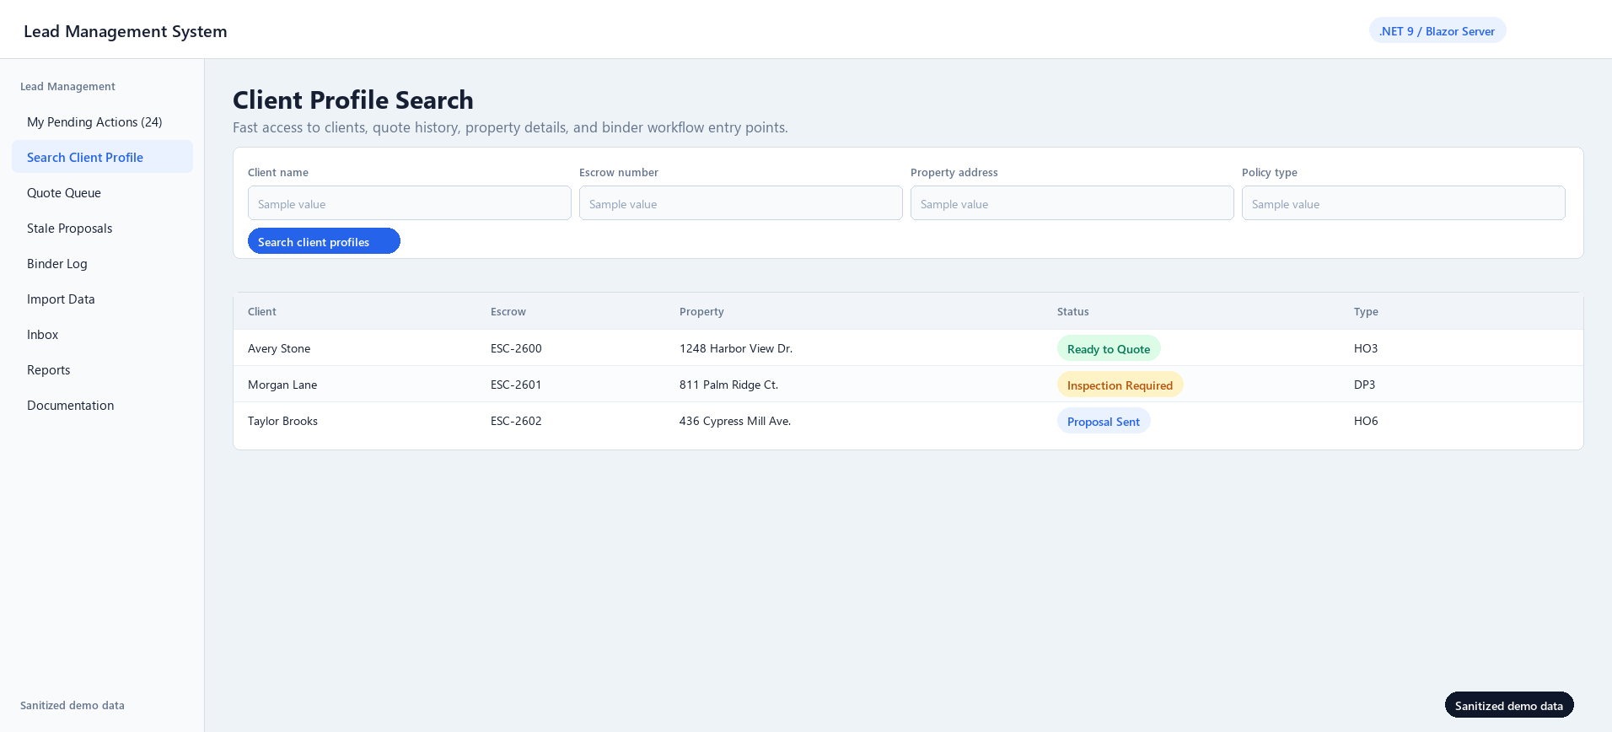Open My Pending Actions (24)
This screenshot has width=1612, height=732.
102,122
